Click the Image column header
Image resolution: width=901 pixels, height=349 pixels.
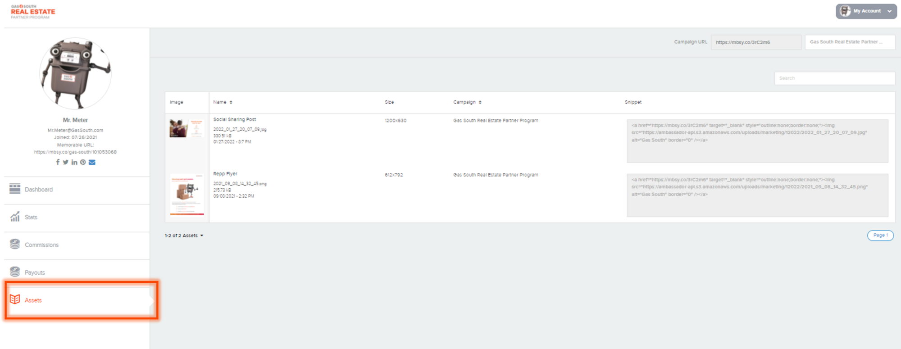(177, 102)
